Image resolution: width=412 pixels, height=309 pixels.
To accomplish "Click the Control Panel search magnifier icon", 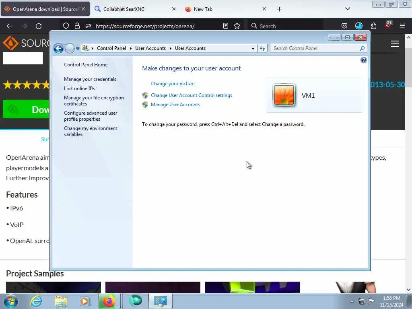I will point(362,48).
